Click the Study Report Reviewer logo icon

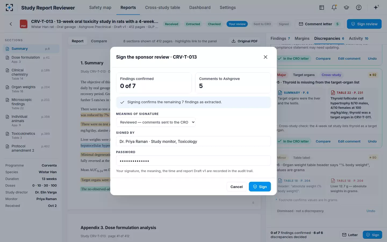click(9, 8)
